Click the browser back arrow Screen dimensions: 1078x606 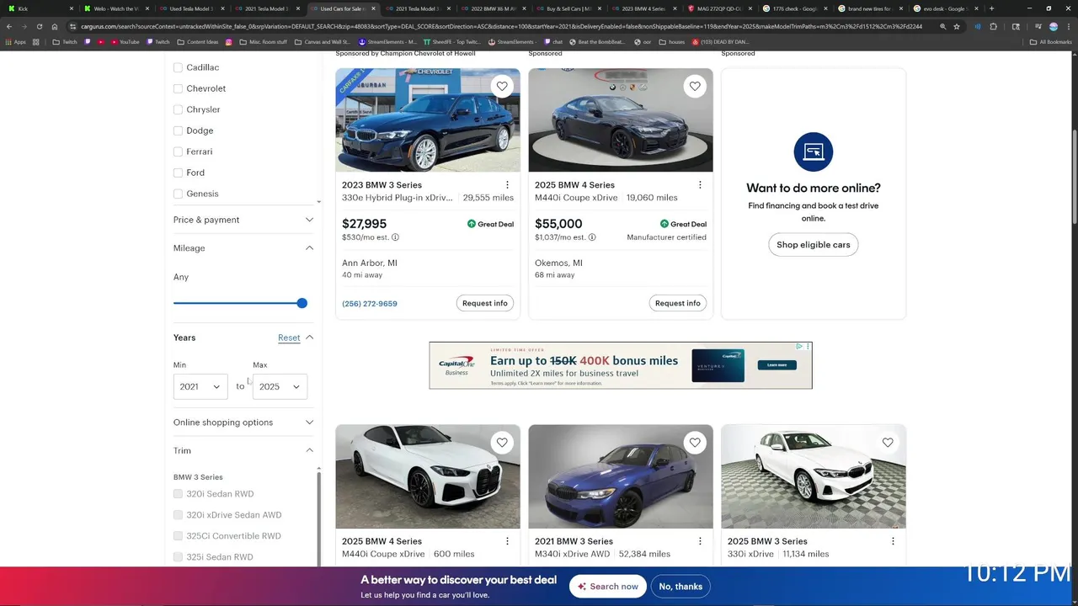point(9,26)
